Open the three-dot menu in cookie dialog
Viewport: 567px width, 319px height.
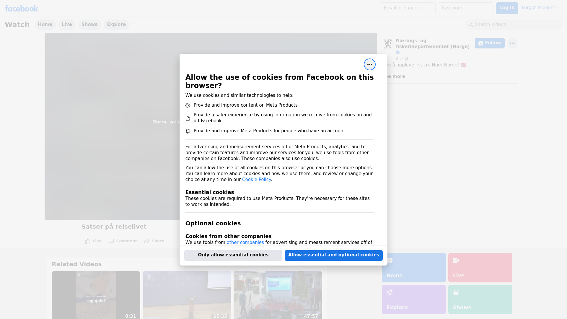tap(369, 64)
